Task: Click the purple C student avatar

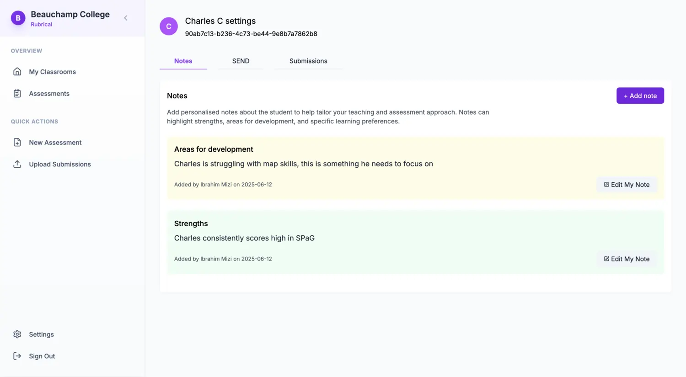Action: pyautogui.click(x=168, y=27)
